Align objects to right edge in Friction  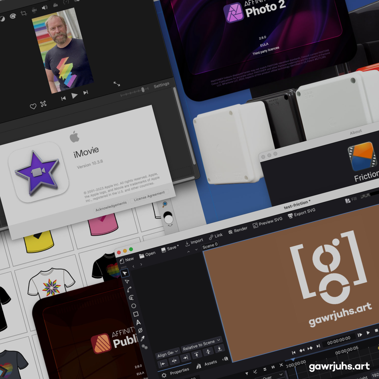click(185, 358)
